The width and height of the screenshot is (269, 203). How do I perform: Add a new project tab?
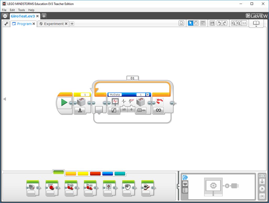tap(44, 16)
